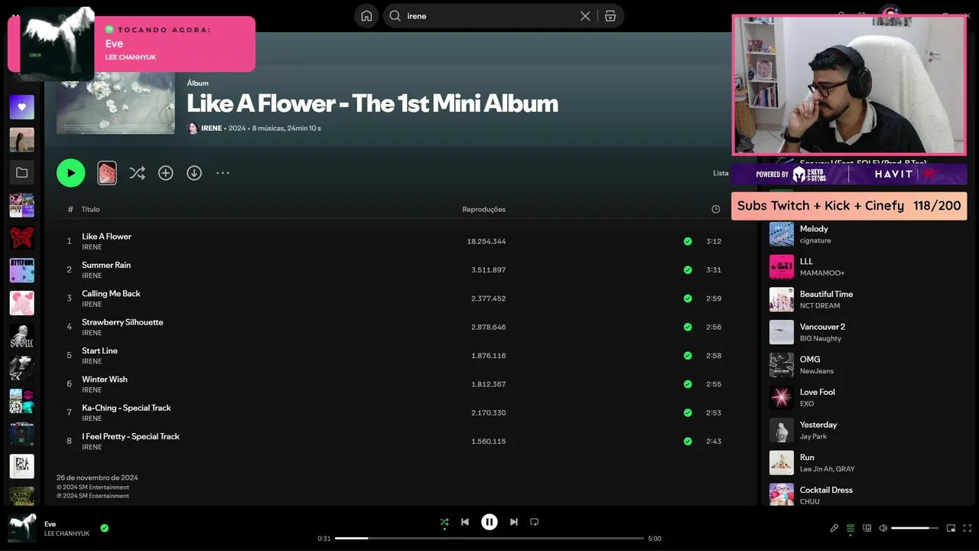Open 'Eve' song title in player bar
Screen dimensions: 979x551
click(50, 524)
